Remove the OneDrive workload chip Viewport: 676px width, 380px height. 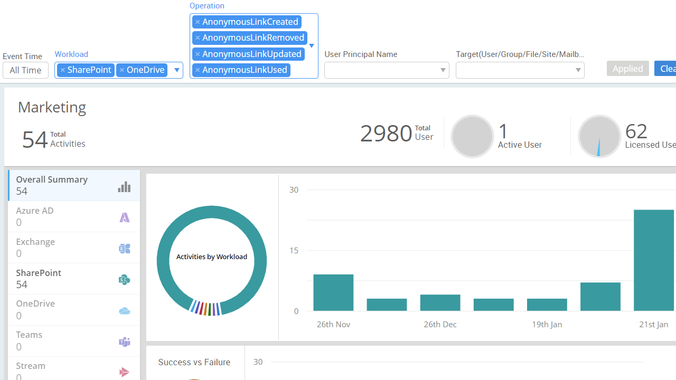pos(122,70)
